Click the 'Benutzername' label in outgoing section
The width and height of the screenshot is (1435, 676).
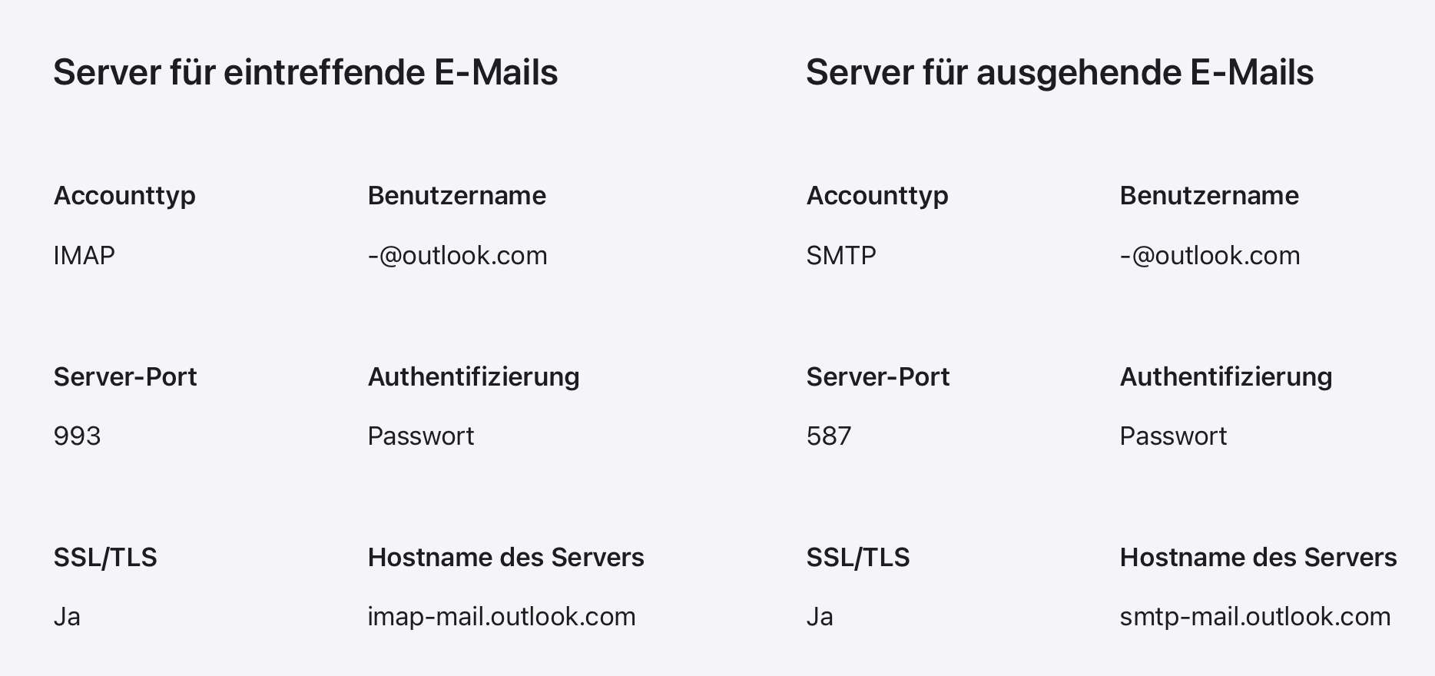pos(1208,196)
